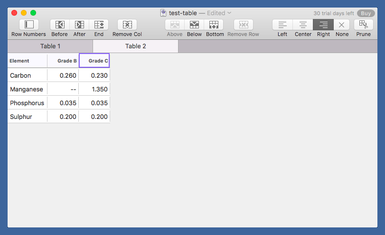This screenshot has width=385, height=235.
Task: Insert column Before the selection
Action: point(60,25)
